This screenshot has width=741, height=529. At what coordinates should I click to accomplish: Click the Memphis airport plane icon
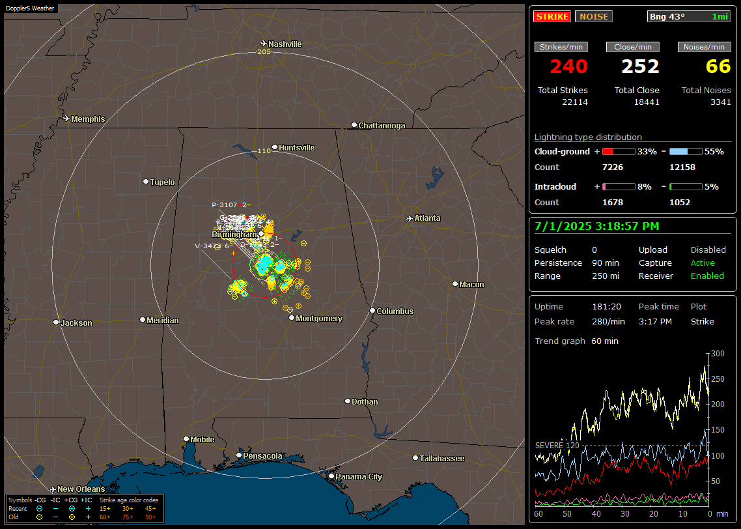coord(66,119)
